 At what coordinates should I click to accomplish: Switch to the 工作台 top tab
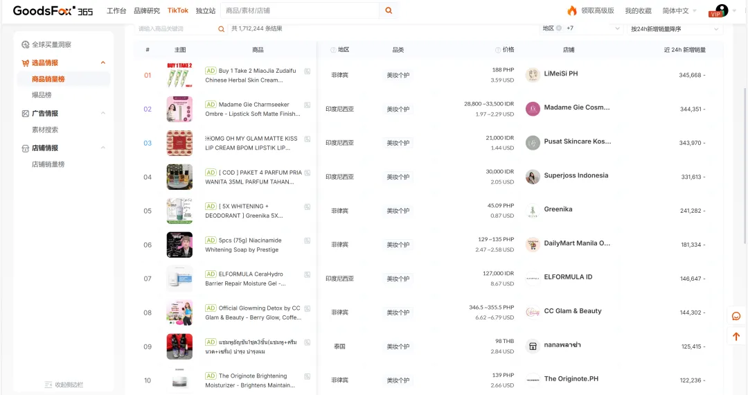[x=116, y=10]
